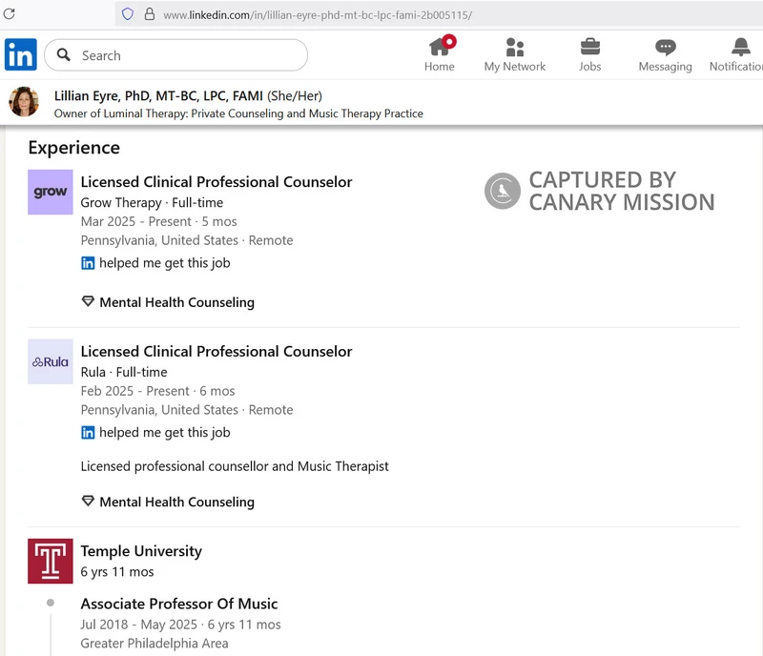Click Lillian Eyre's profile photo
Image resolution: width=763 pixels, height=656 pixels.
(24, 102)
